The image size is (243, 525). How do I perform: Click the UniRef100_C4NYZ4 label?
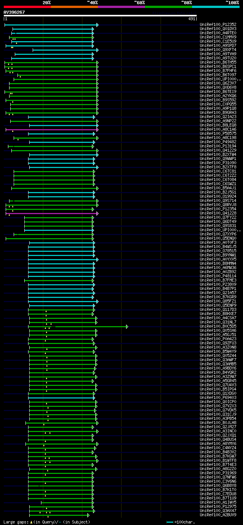tap(218, 448)
